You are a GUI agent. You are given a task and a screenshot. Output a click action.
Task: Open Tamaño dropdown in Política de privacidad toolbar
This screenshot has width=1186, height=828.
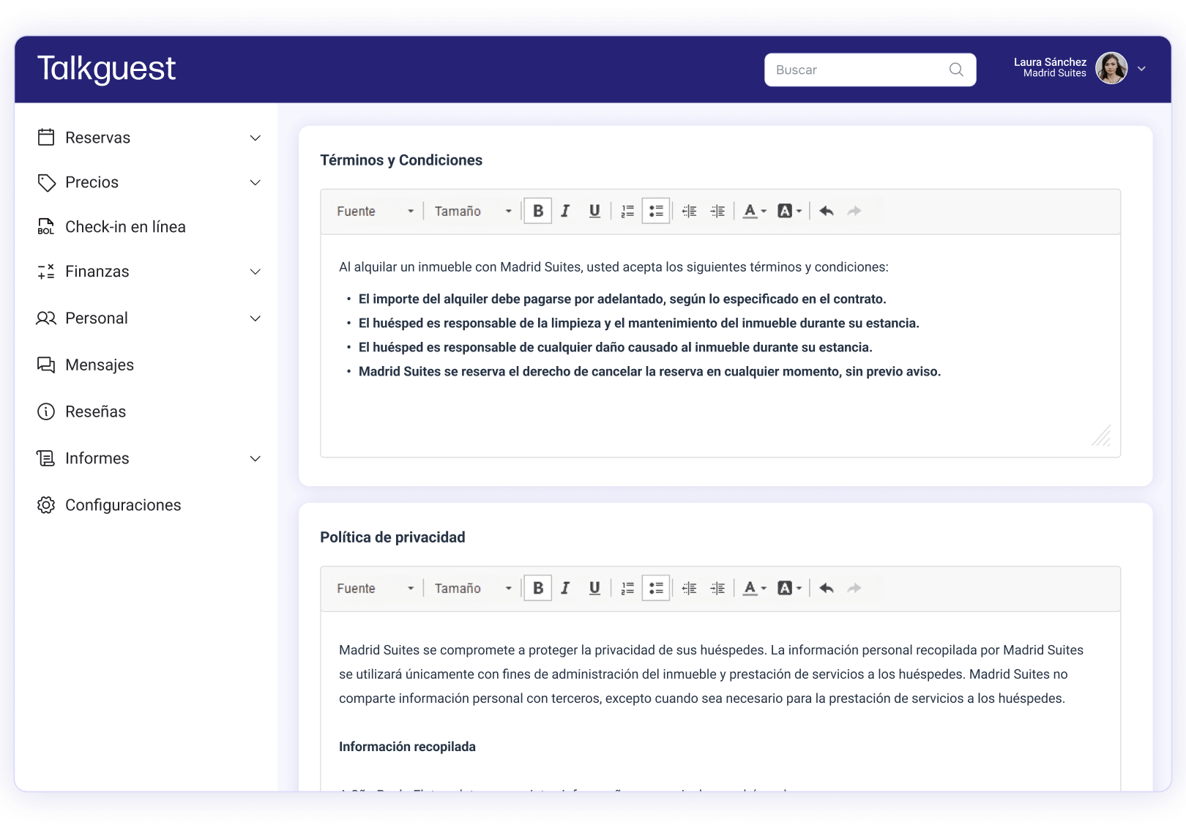point(473,588)
